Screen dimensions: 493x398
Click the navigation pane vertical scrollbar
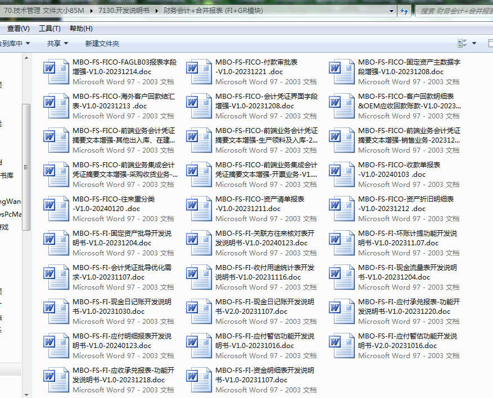tap(26, 168)
